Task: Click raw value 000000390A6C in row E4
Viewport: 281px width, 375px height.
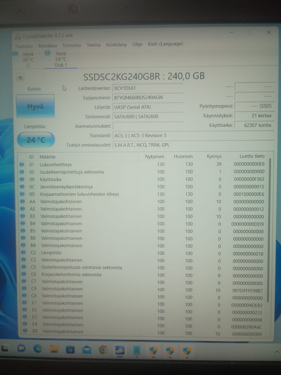Action: 247,327
